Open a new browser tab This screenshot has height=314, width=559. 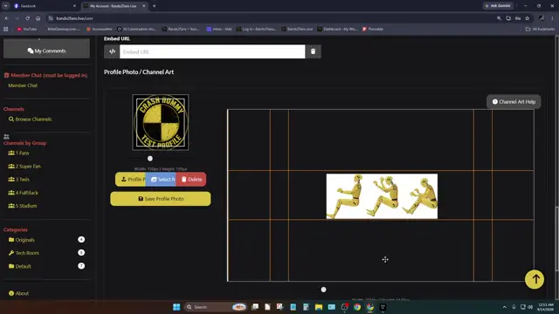pyautogui.click(x=155, y=6)
